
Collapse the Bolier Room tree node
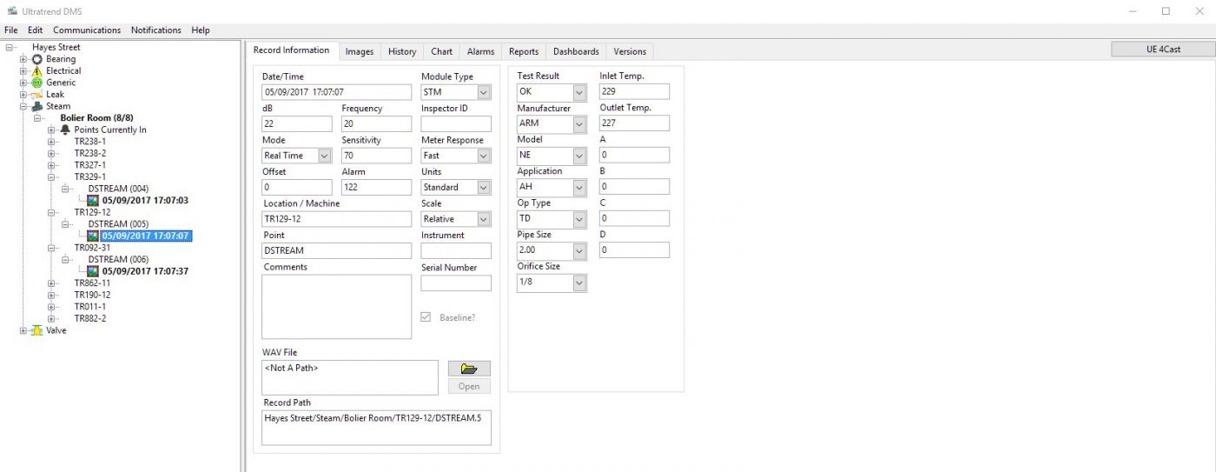(x=37, y=118)
